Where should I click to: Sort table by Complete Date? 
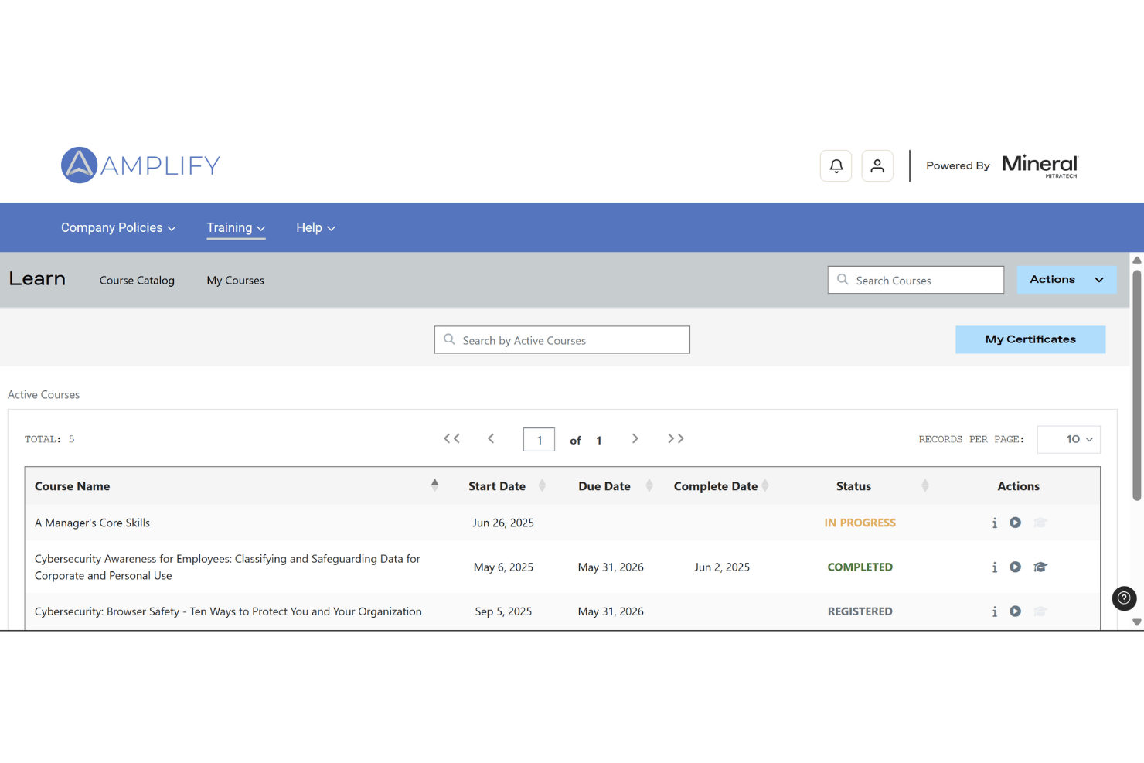(765, 485)
